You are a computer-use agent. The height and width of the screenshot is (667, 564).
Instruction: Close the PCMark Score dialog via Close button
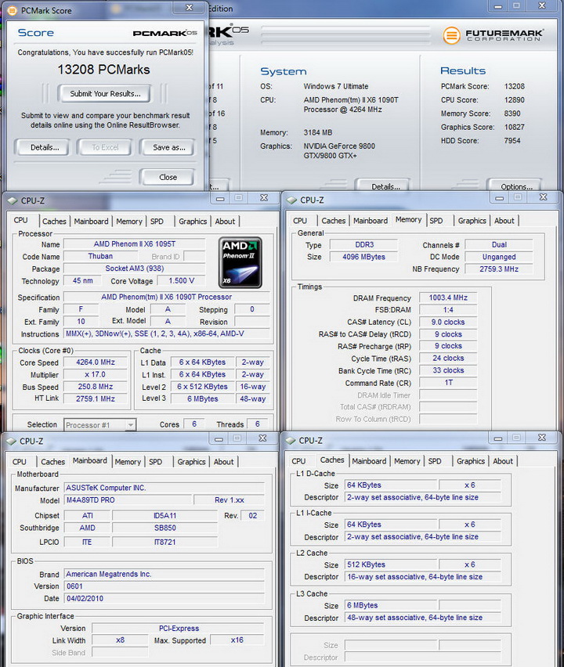(x=168, y=177)
